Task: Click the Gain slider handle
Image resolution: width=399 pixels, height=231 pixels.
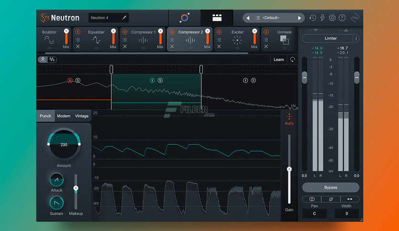Action: [289, 169]
